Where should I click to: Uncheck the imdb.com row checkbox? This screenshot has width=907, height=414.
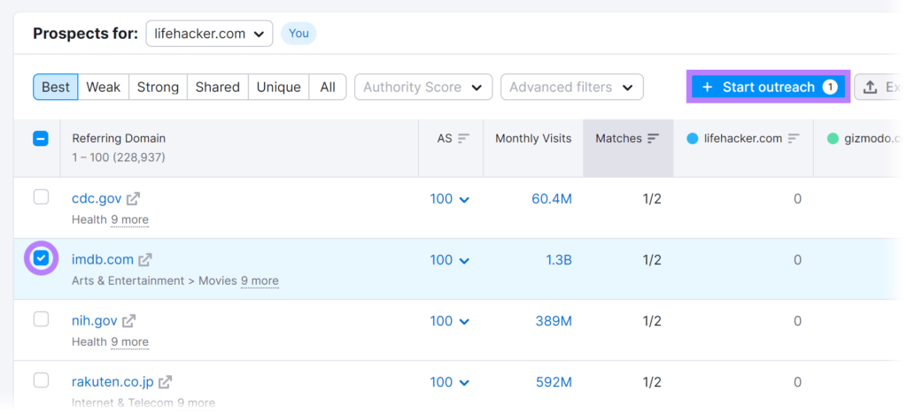41,258
